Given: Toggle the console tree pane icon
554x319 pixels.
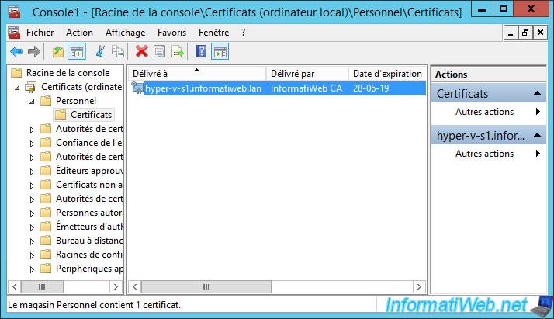Looking at the screenshot, I should [77, 52].
